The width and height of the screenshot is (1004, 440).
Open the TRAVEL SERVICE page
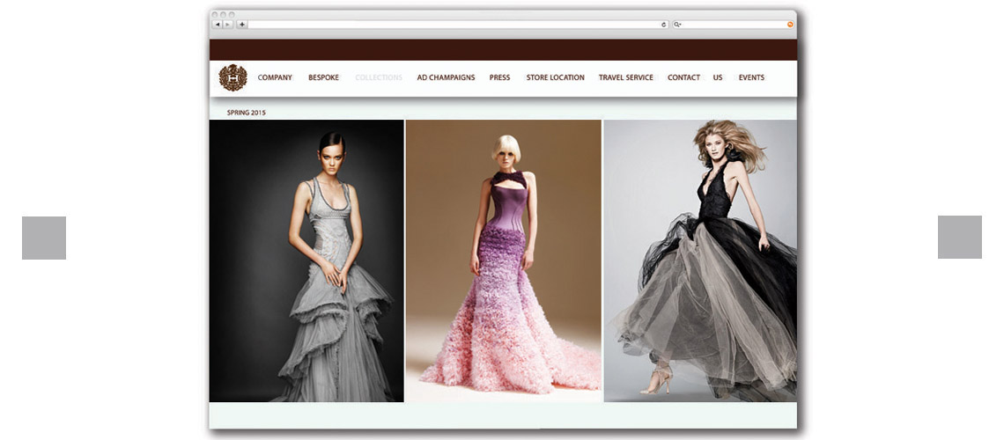pos(625,77)
